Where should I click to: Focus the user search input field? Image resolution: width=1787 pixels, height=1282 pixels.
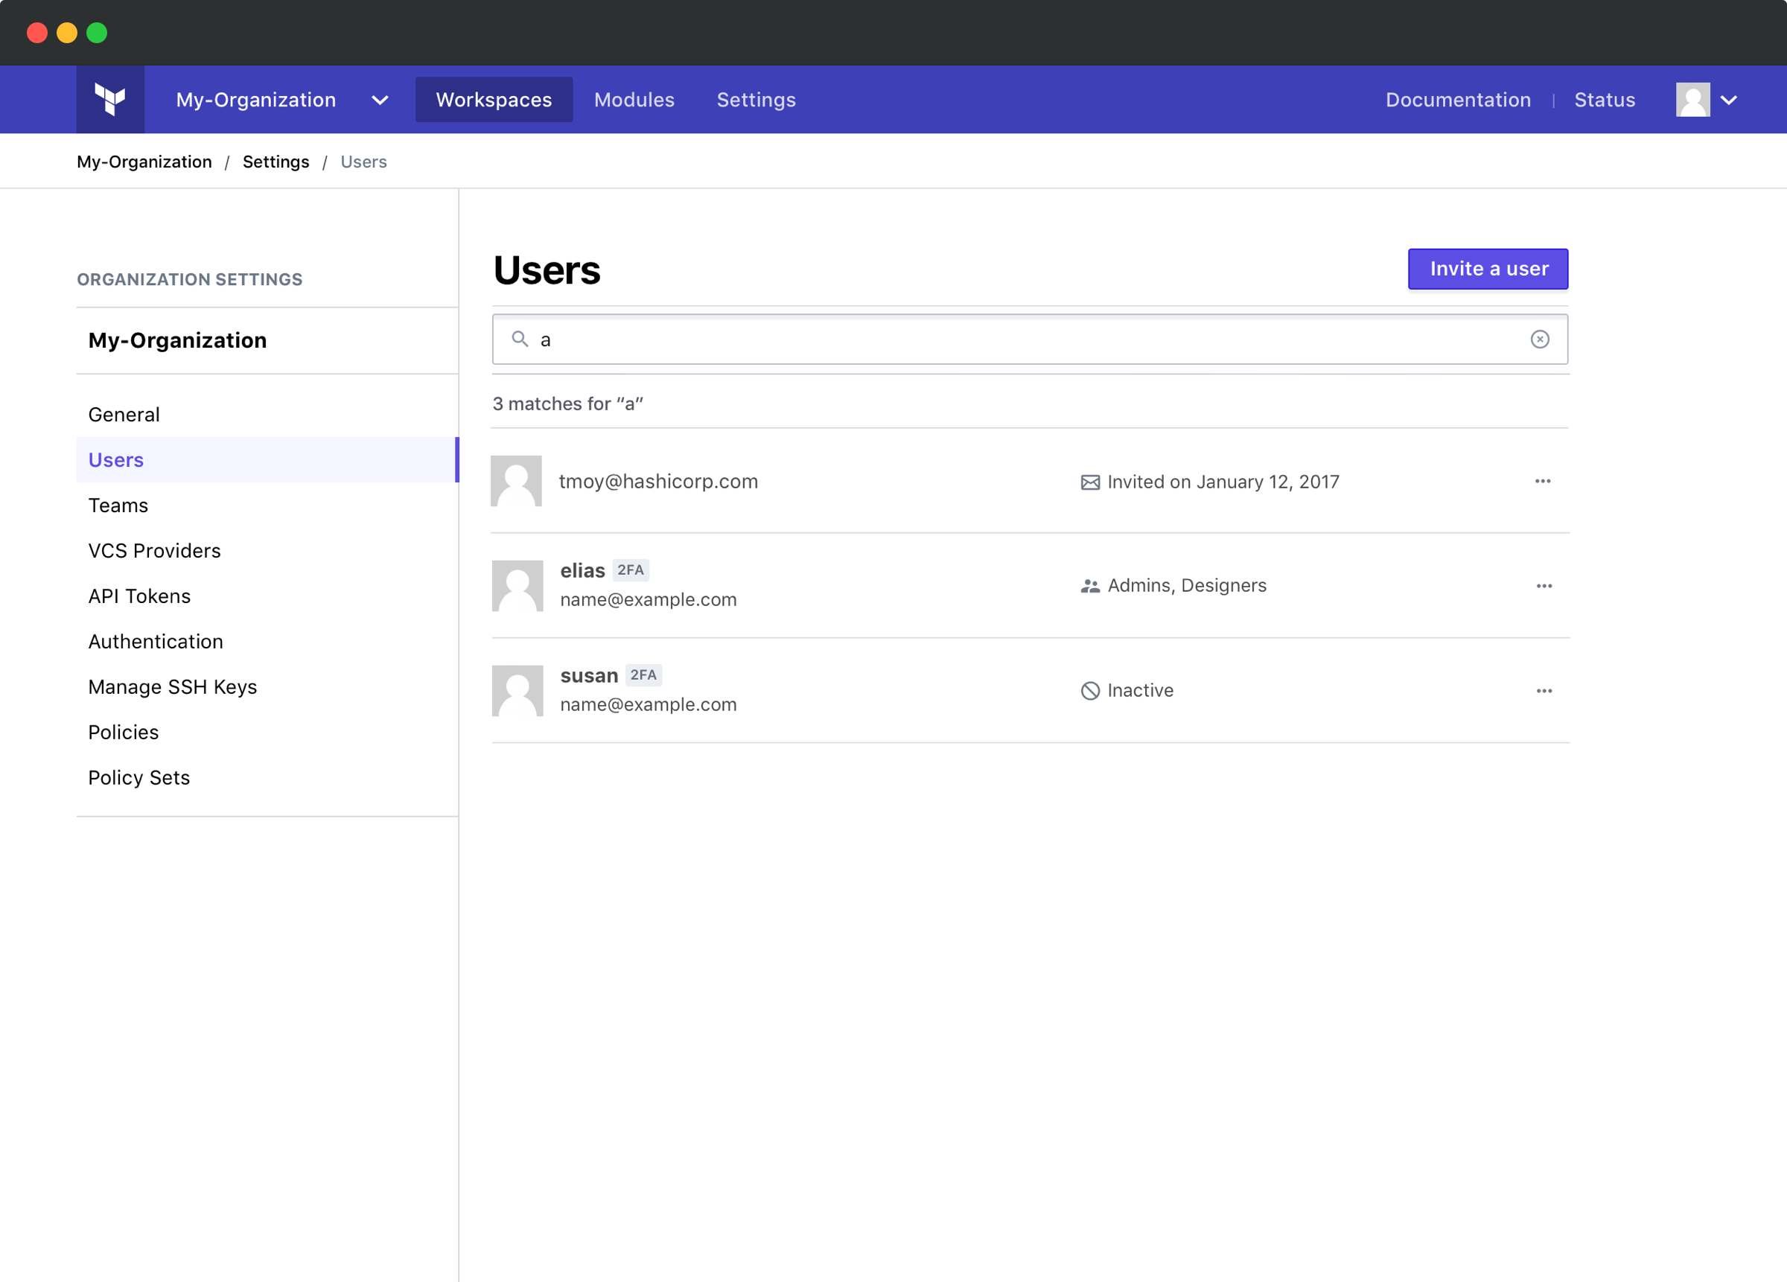pyautogui.click(x=1030, y=339)
